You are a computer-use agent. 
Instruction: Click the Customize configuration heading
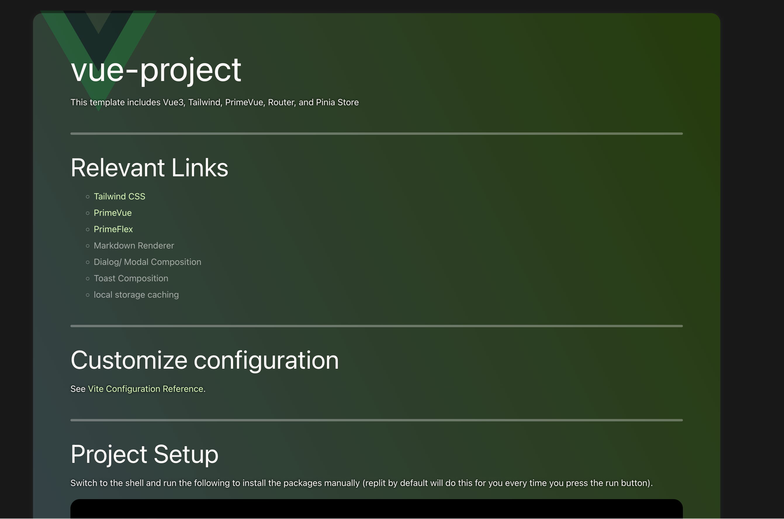coord(205,361)
